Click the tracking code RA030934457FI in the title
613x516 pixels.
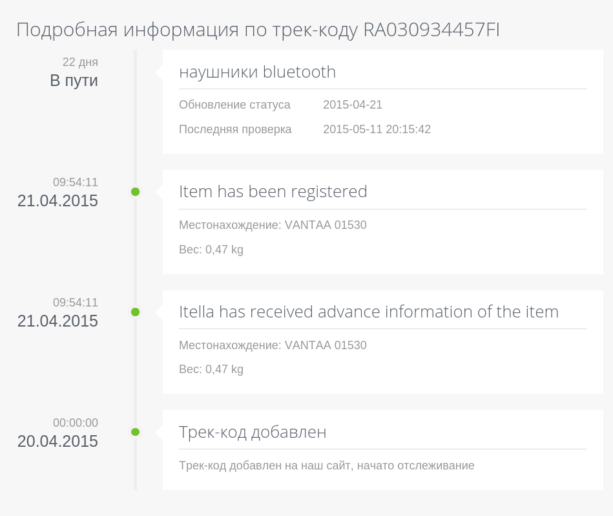(x=431, y=30)
